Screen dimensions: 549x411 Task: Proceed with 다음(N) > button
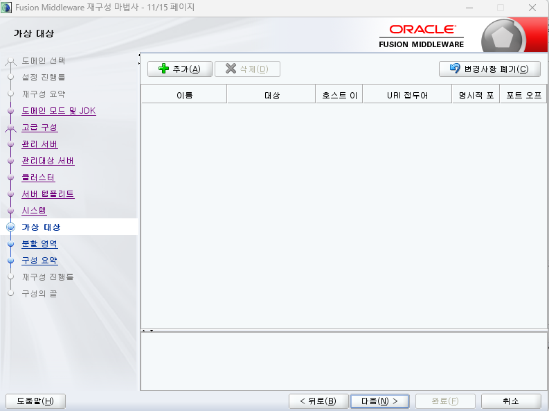coord(379,401)
